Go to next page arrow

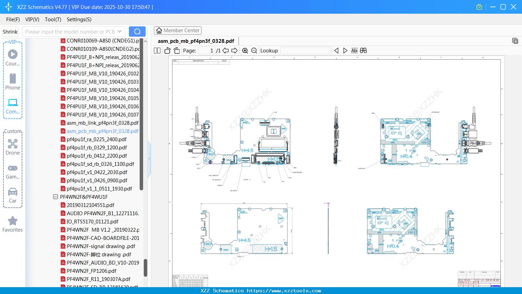pos(234,51)
